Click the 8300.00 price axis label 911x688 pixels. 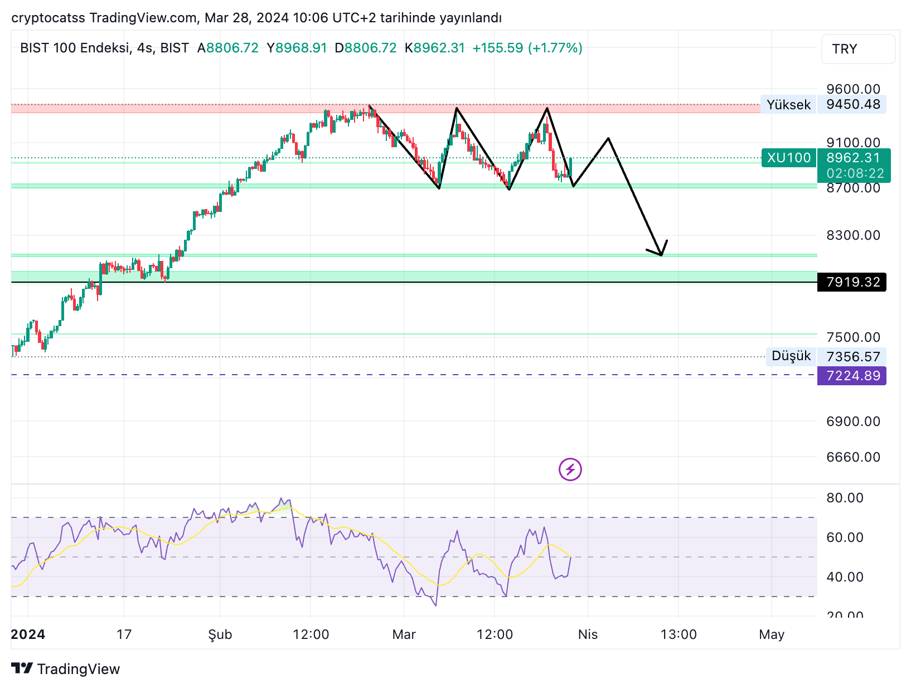pyautogui.click(x=853, y=235)
